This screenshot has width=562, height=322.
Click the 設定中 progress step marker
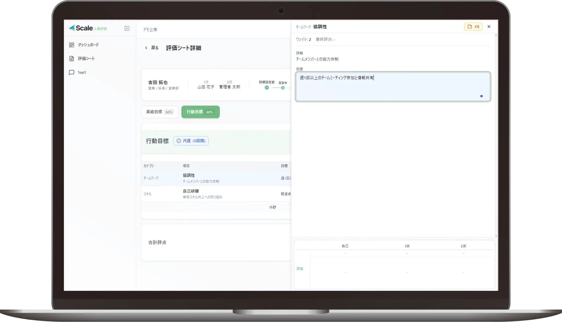coord(283,88)
